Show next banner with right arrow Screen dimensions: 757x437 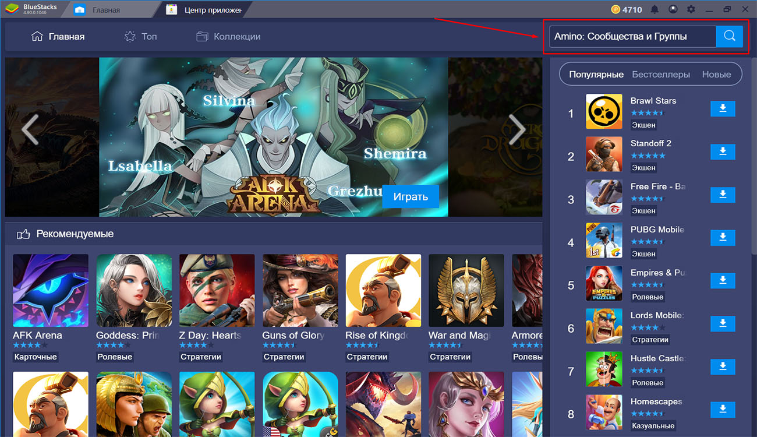(x=517, y=129)
